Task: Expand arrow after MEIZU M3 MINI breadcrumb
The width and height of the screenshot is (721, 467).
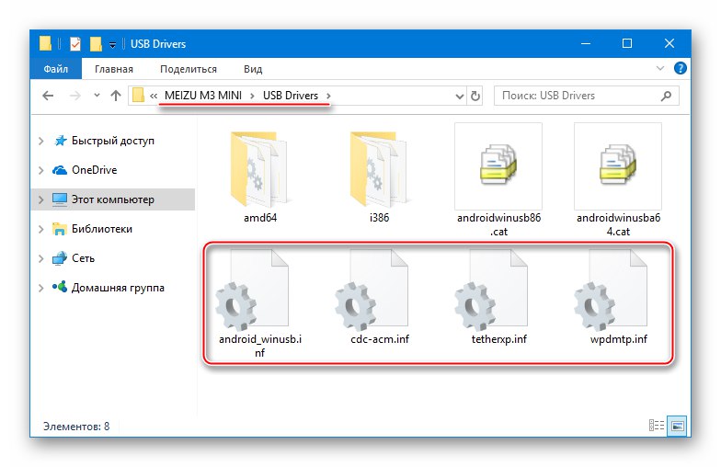Action: pos(252,96)
